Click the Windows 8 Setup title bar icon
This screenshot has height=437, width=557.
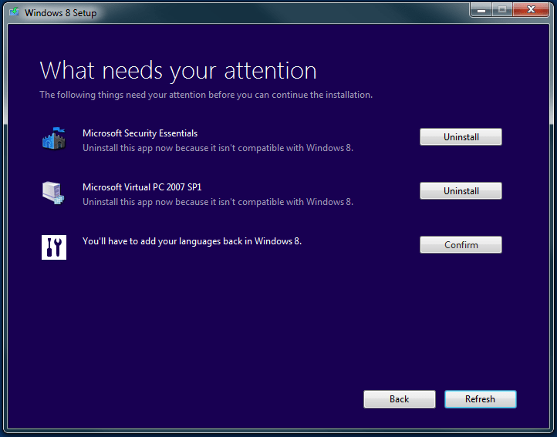coord(14,12)
